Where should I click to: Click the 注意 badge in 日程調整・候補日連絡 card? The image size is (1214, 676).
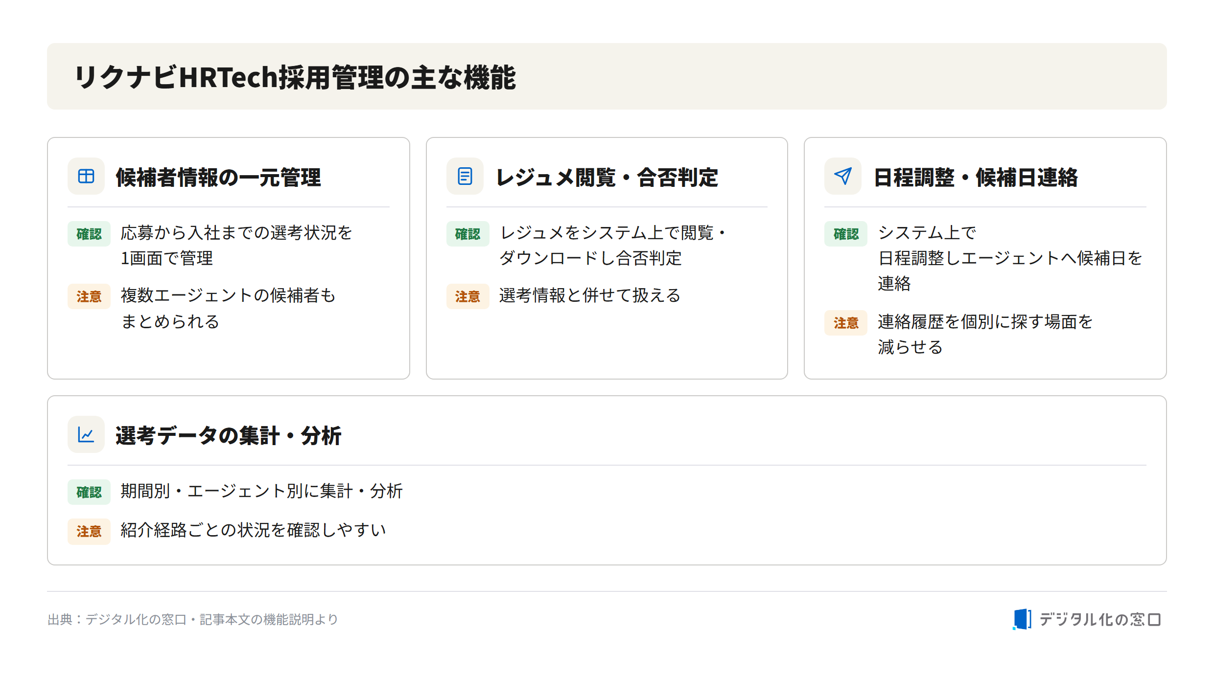[846, 323]
